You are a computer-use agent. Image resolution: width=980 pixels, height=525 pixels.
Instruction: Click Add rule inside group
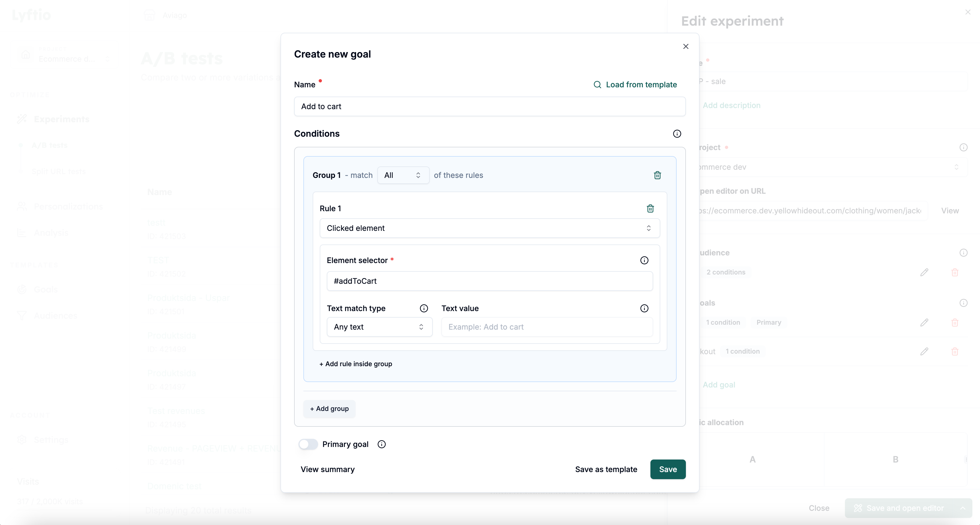[355, 364]
